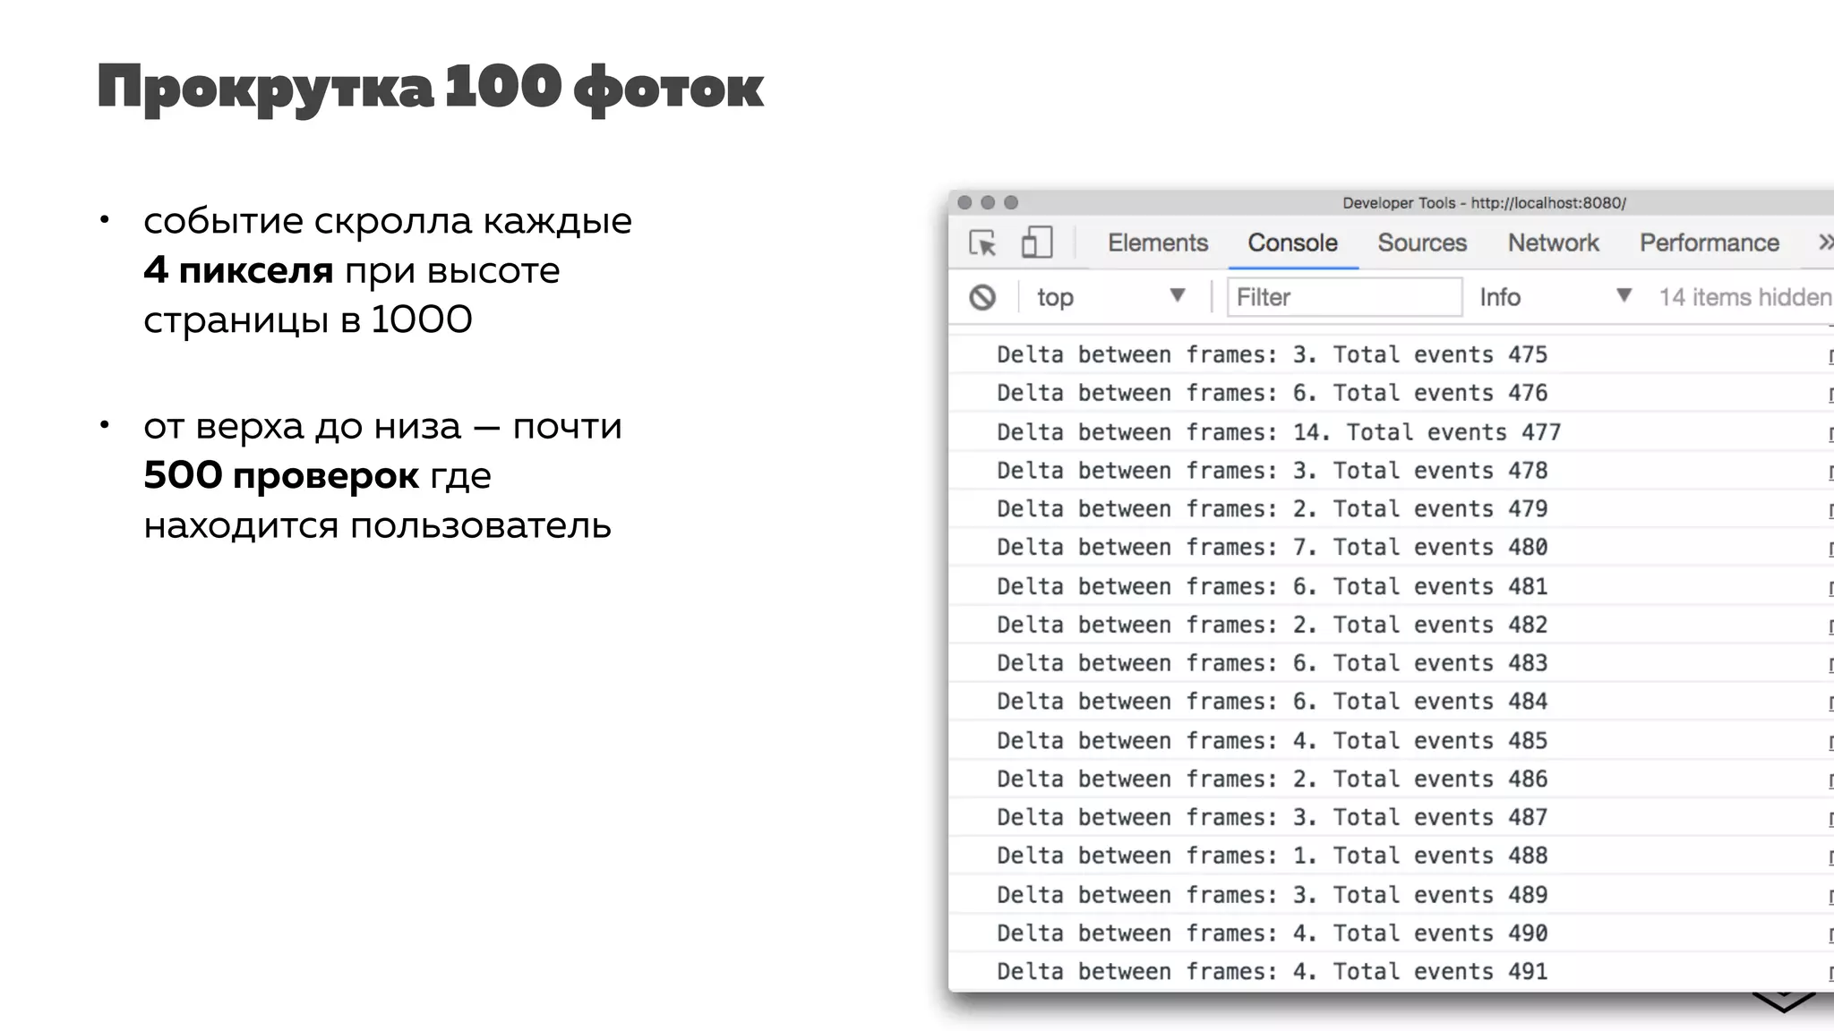
Task: Expand the Info log level dropdown
Action: pyautogui.click(x=1555, y=297)
